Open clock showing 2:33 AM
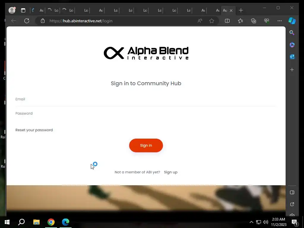Screen dimensions: 304x228 click(278, 222)
